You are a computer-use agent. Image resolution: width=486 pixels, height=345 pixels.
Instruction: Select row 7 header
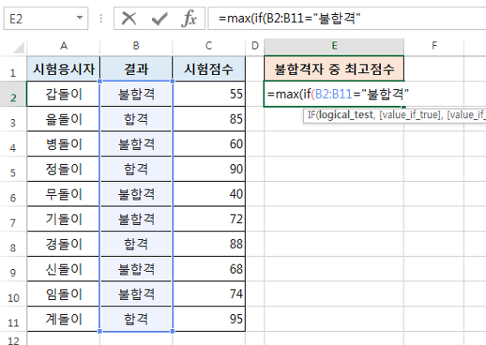pyautogui.click(x=13, y=220)
